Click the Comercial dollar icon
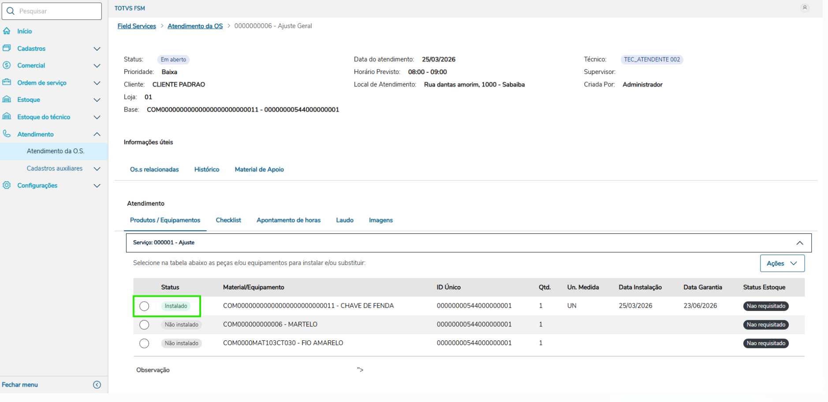Image resolution: width=828 pixels, height=402 pixels. click(x=7, y=65)
